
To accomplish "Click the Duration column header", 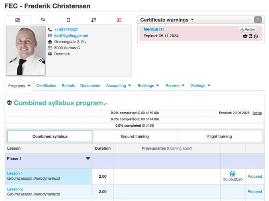I will coord(103,148).
